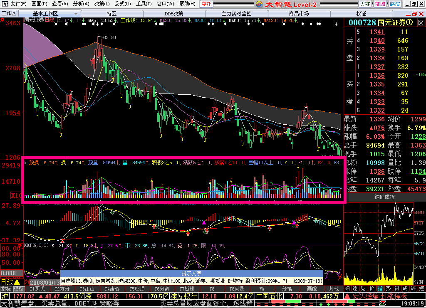The image size is (426, 308).
Task: Open the 帮助(H) menu
Action: (x=187, y=4)
